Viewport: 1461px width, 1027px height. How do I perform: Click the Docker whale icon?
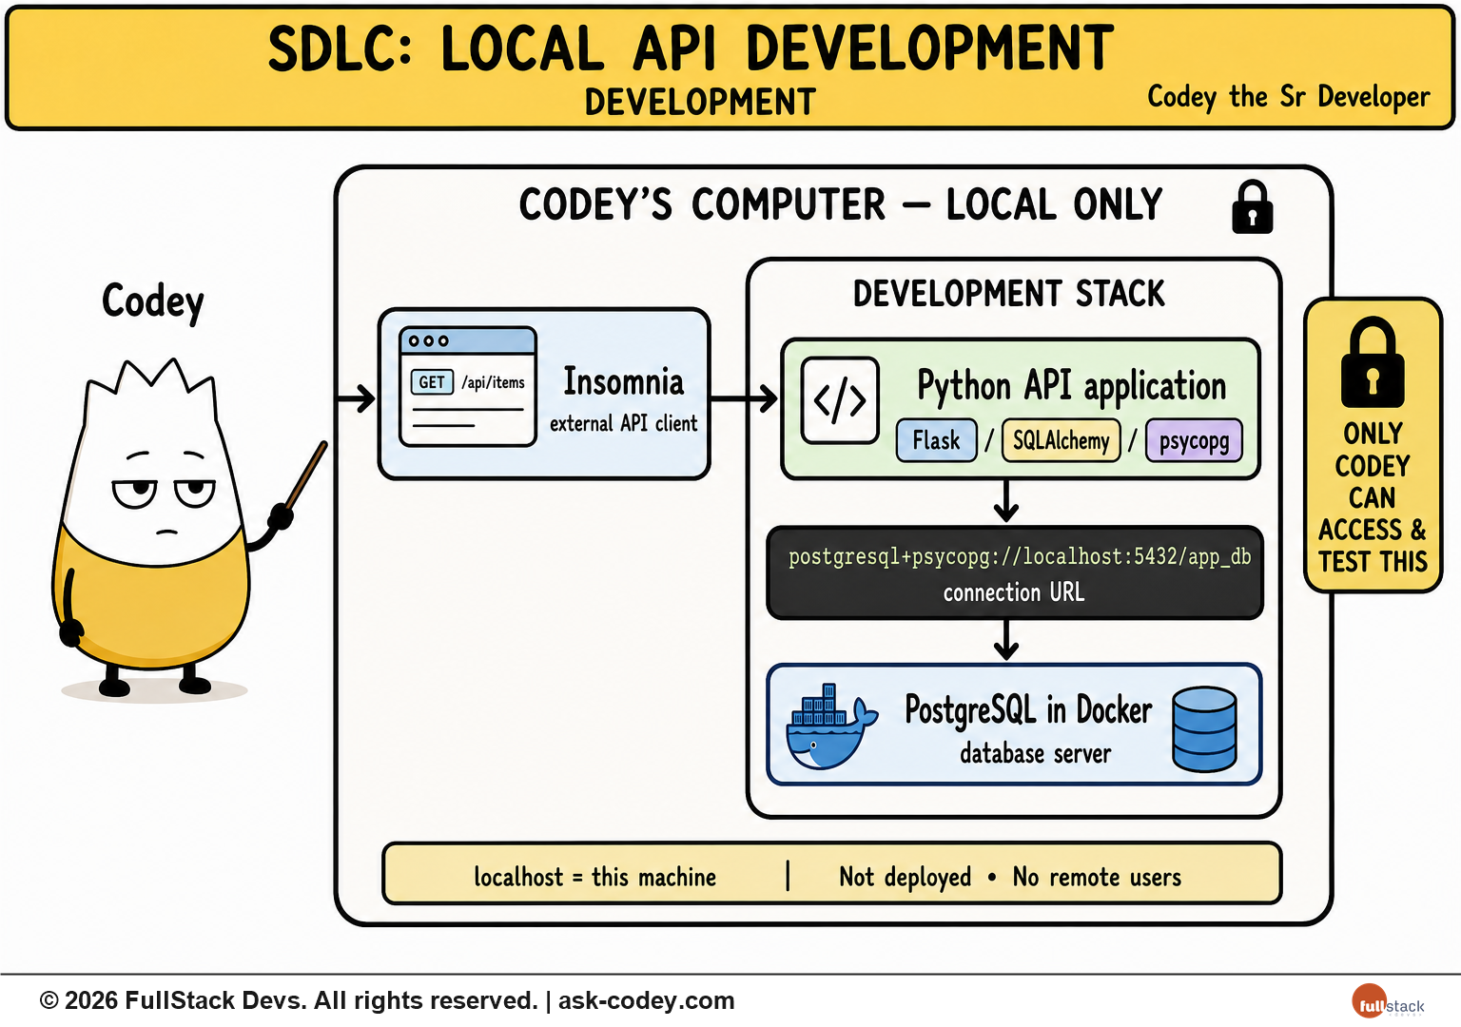pyautogui.click(x=830, y=727)
